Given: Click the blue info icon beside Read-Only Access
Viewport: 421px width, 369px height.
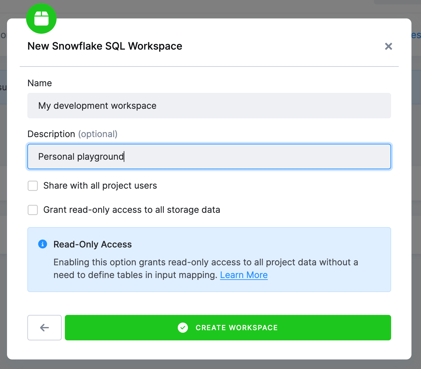Looking at the screenshot, I should tap(43, 244).
